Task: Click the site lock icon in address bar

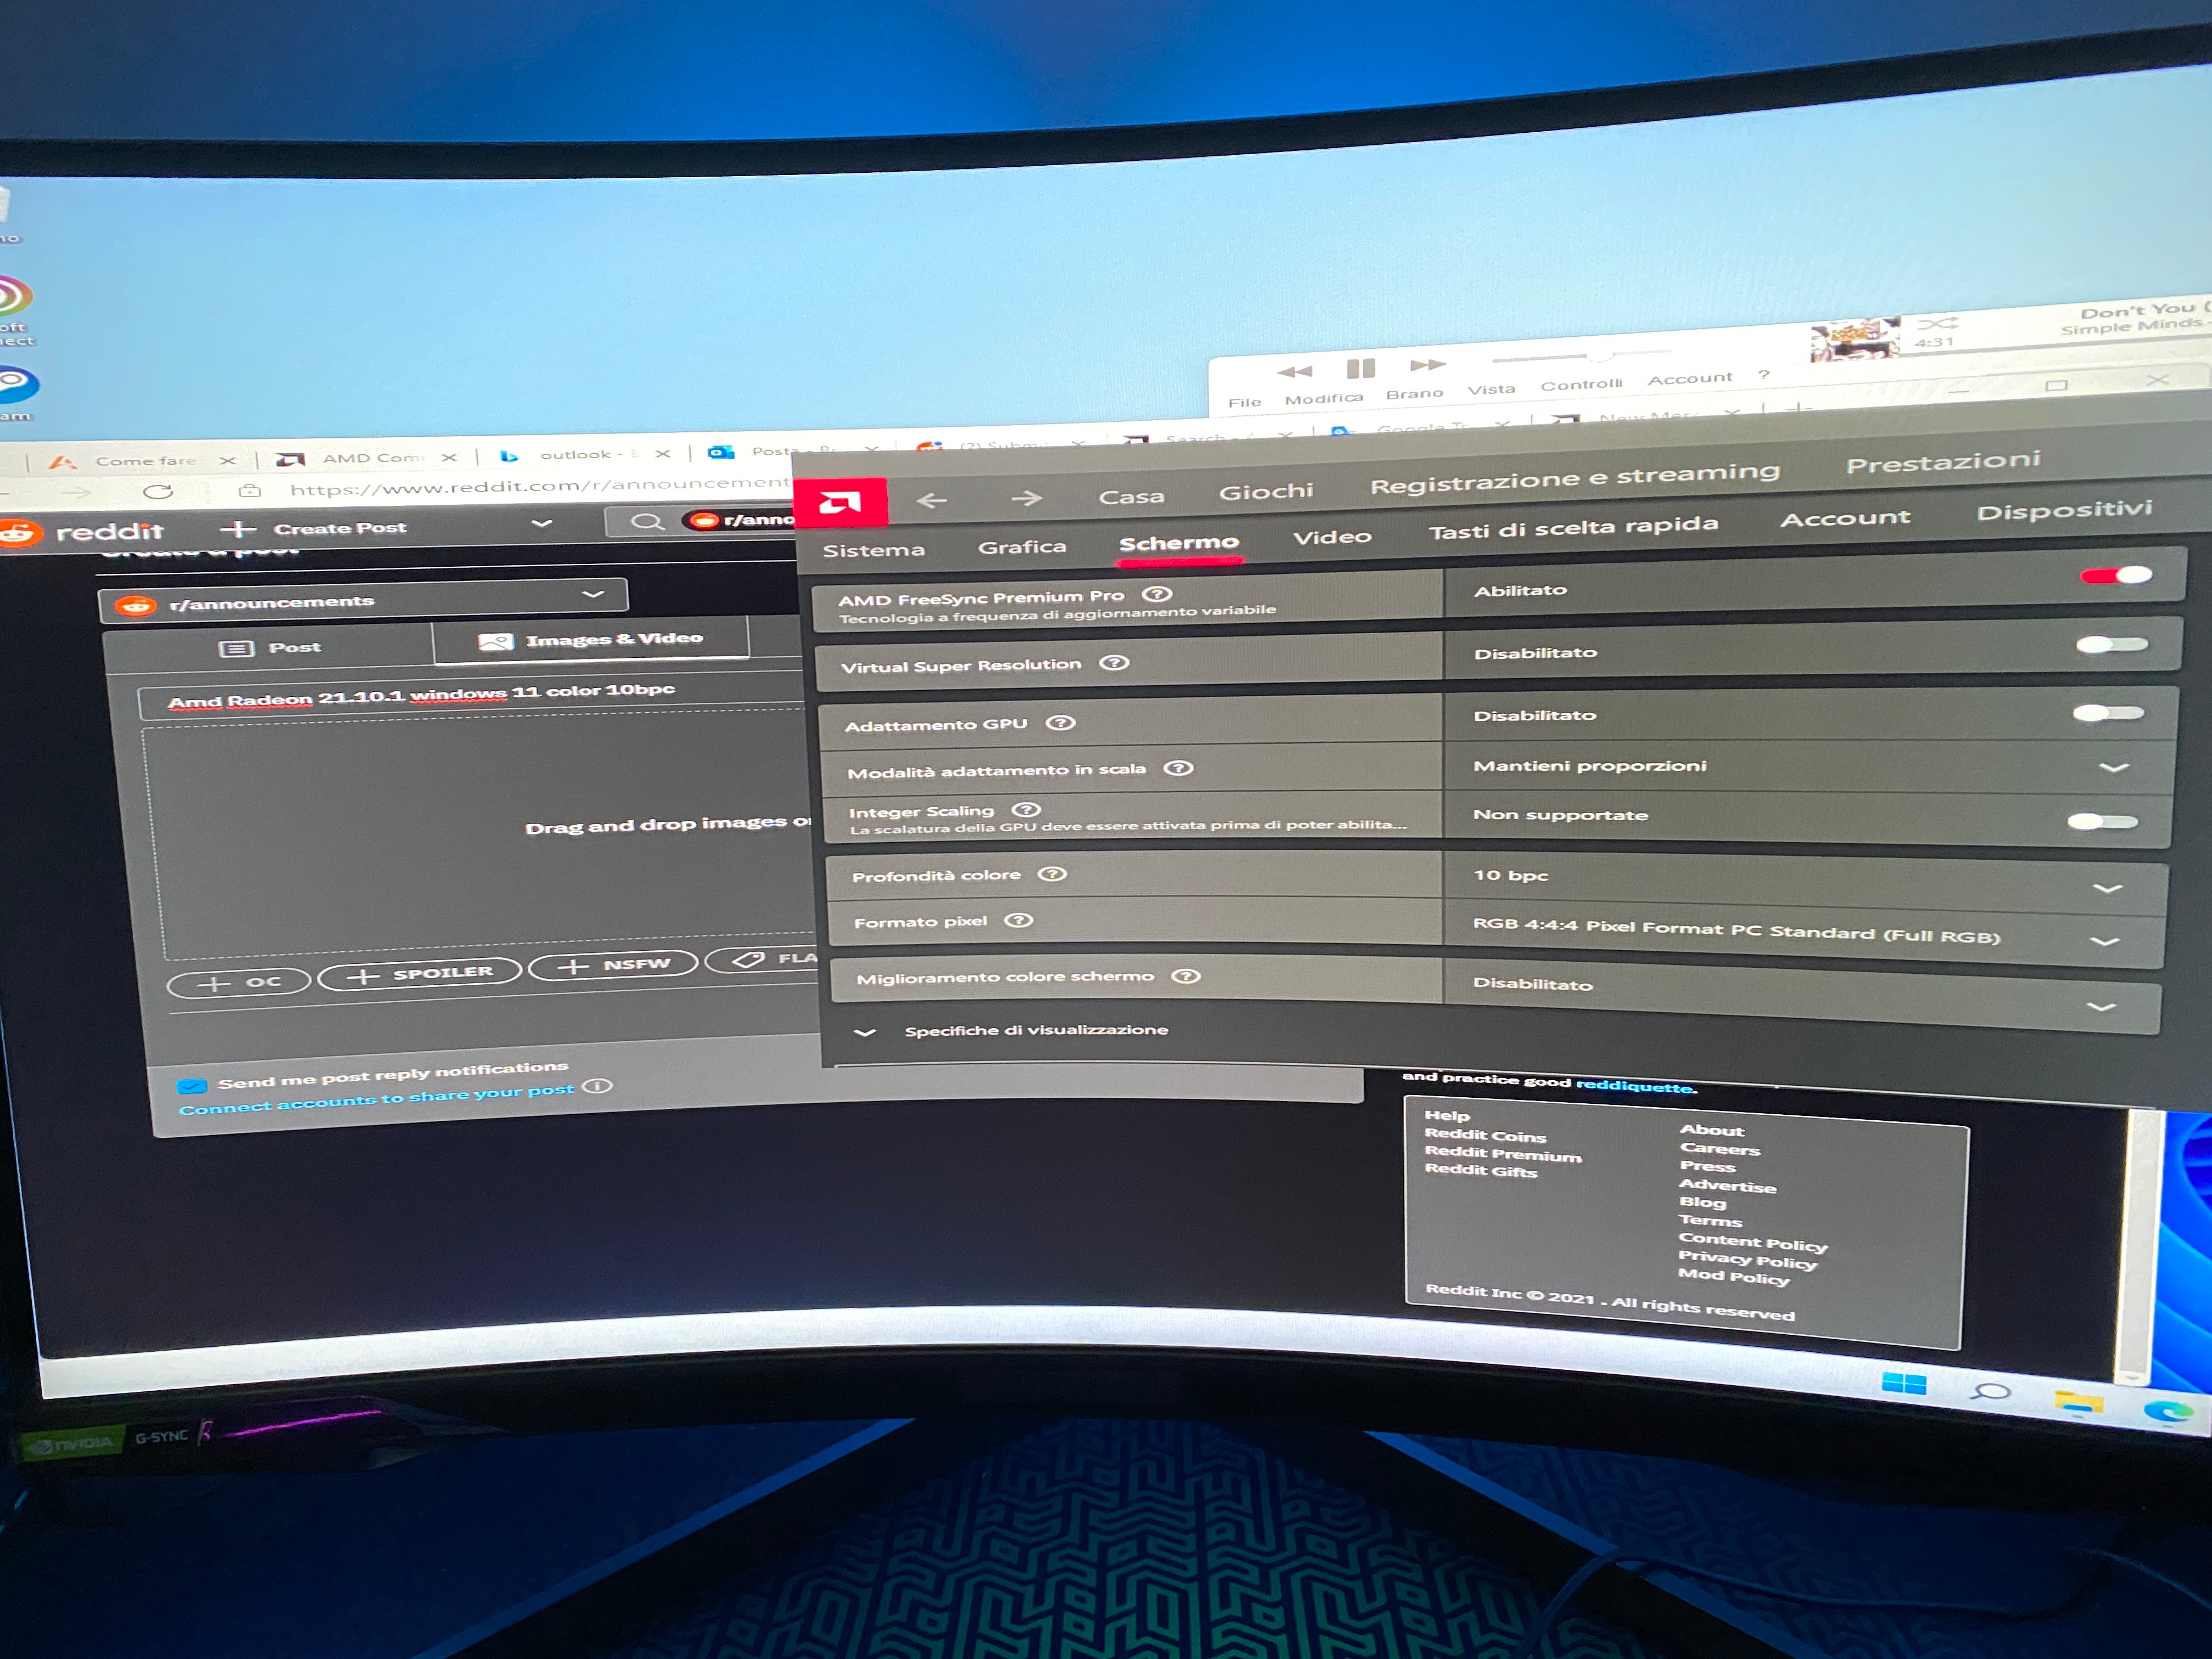Action: click(250, 490)
